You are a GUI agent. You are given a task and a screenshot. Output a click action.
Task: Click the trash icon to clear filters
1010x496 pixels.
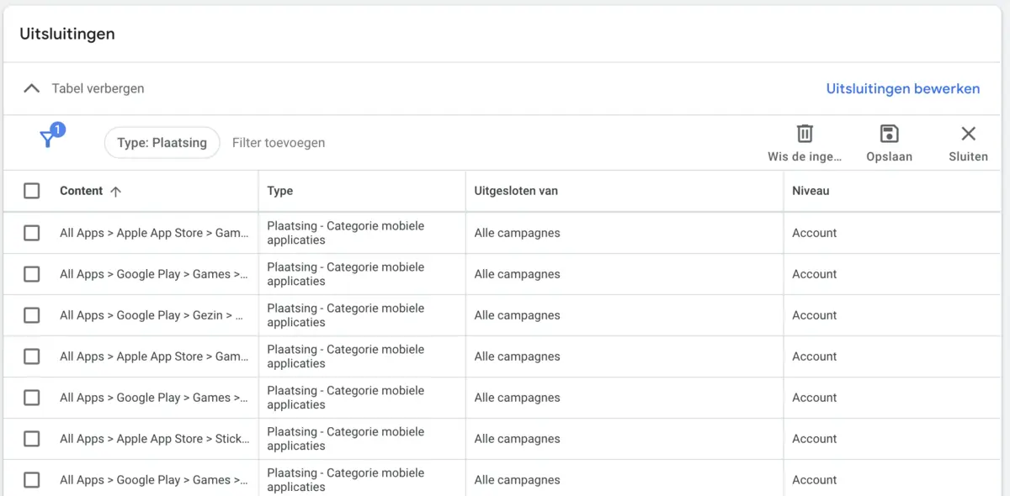[x=805, y=134]
